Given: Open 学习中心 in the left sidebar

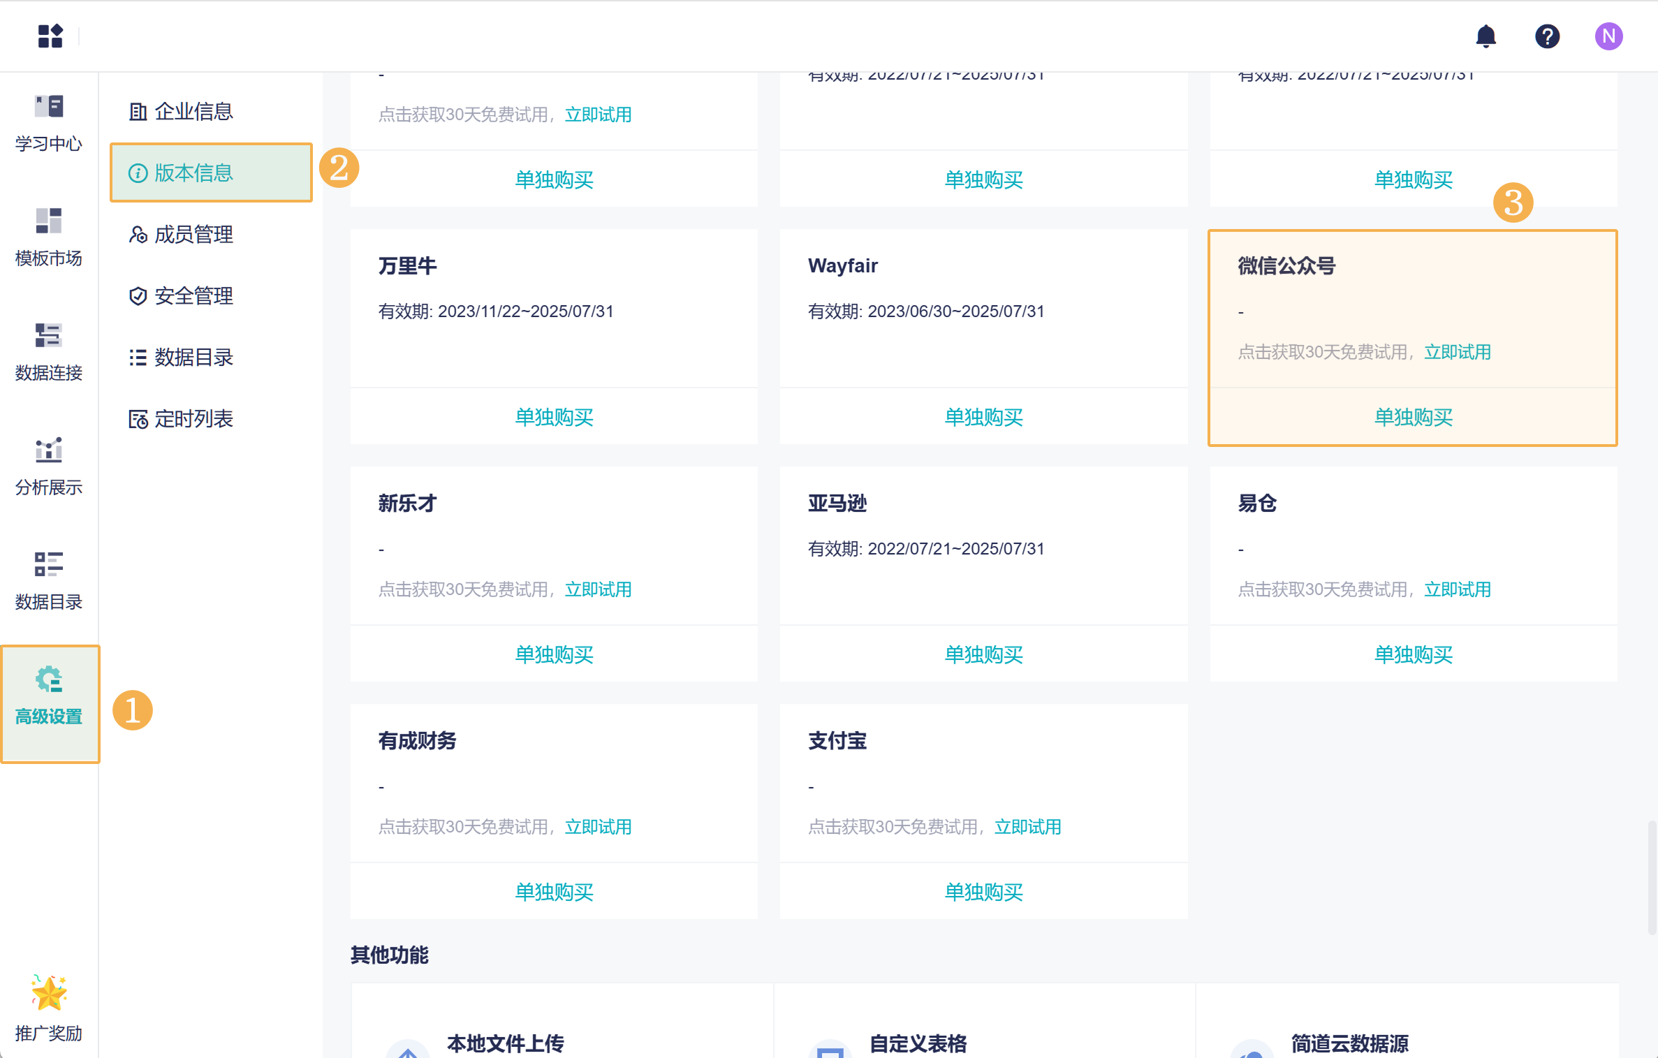Looking at the screenshot, I should tap(49, 123).
